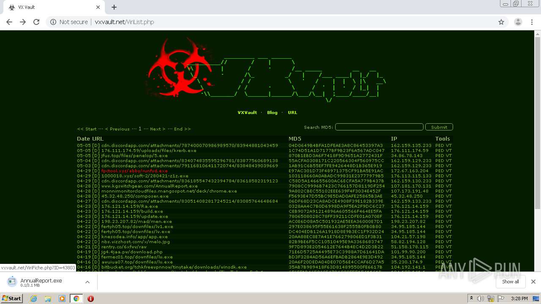Click PED for the rentry.co row
Image resolution: width=541 pixels, height=304 pixels.
pyautogui.click(x=440, y=247)
